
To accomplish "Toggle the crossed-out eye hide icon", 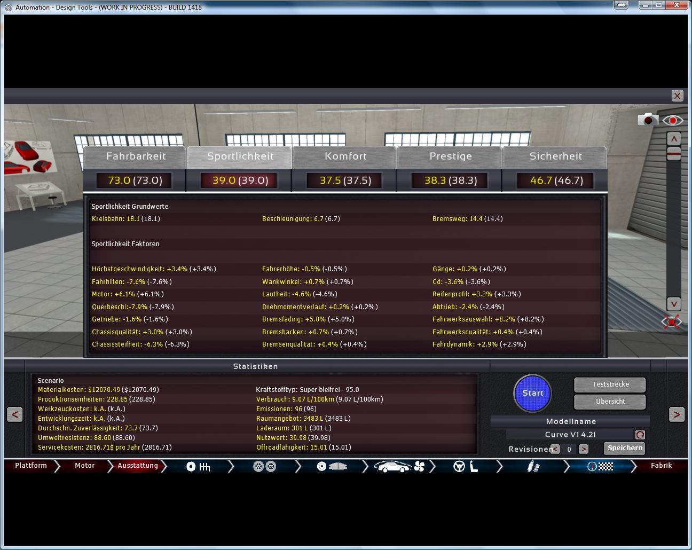I will pos(672,322).
